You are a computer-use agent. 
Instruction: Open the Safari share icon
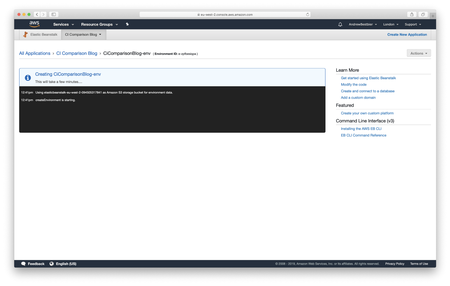(412, 14)
